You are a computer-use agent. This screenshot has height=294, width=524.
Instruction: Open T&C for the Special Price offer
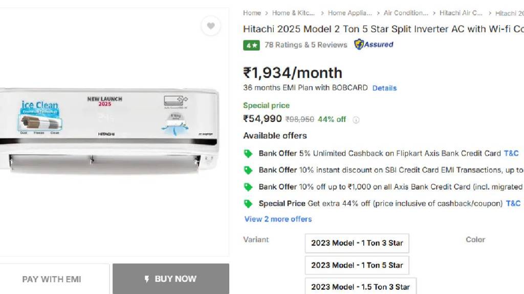coord(513,203)
